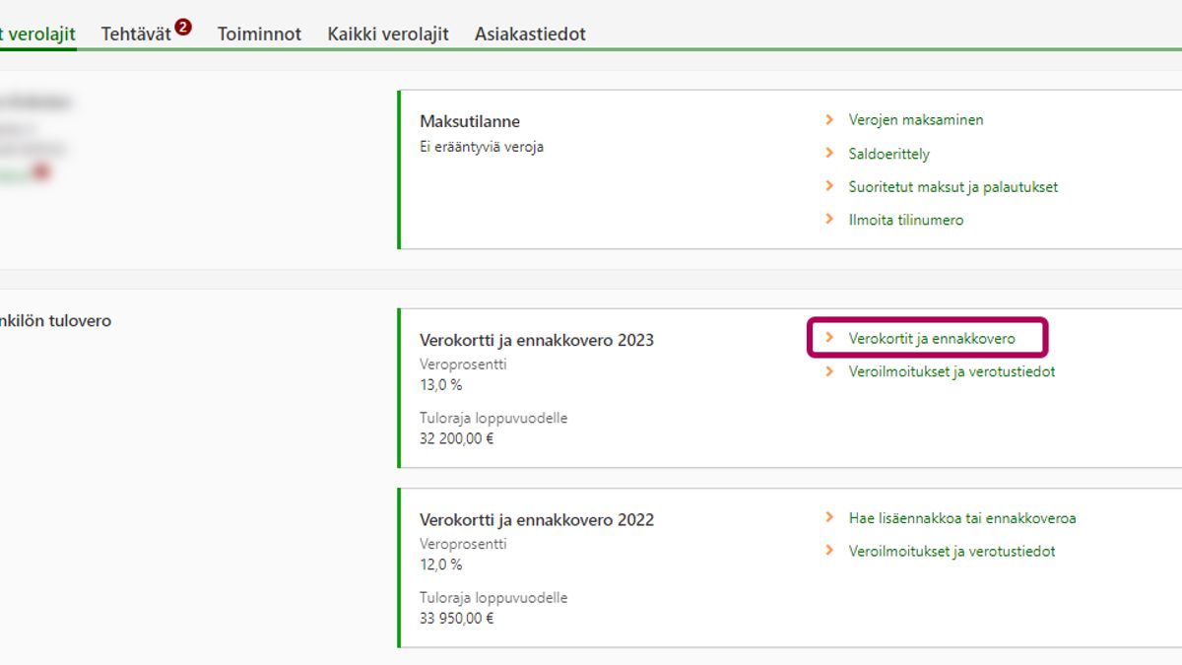Click the Verokortti ja ennakkovero 2023 heading
This screenshot has width=1182, height=665.
point(536,341)
